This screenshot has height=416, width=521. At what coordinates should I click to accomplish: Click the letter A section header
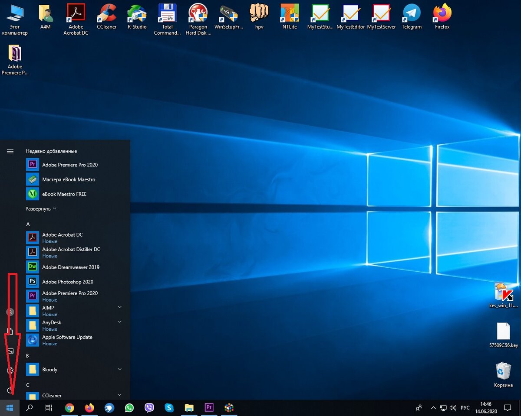[x=28, y=224]
